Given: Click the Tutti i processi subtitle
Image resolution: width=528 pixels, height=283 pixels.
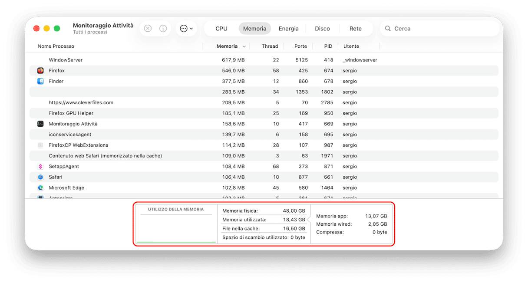Looking at the screenshot, I should tap(90, 33).
